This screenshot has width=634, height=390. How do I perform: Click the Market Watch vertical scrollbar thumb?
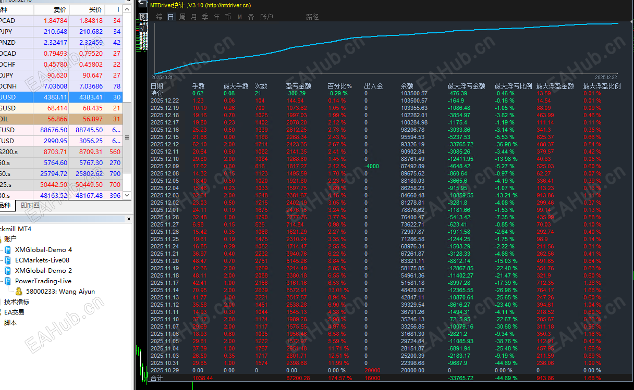[x=127, y=137]
